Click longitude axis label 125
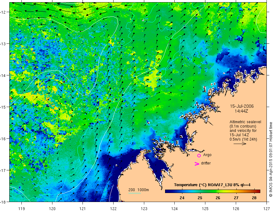273x211 pixels. click(205, 209)
